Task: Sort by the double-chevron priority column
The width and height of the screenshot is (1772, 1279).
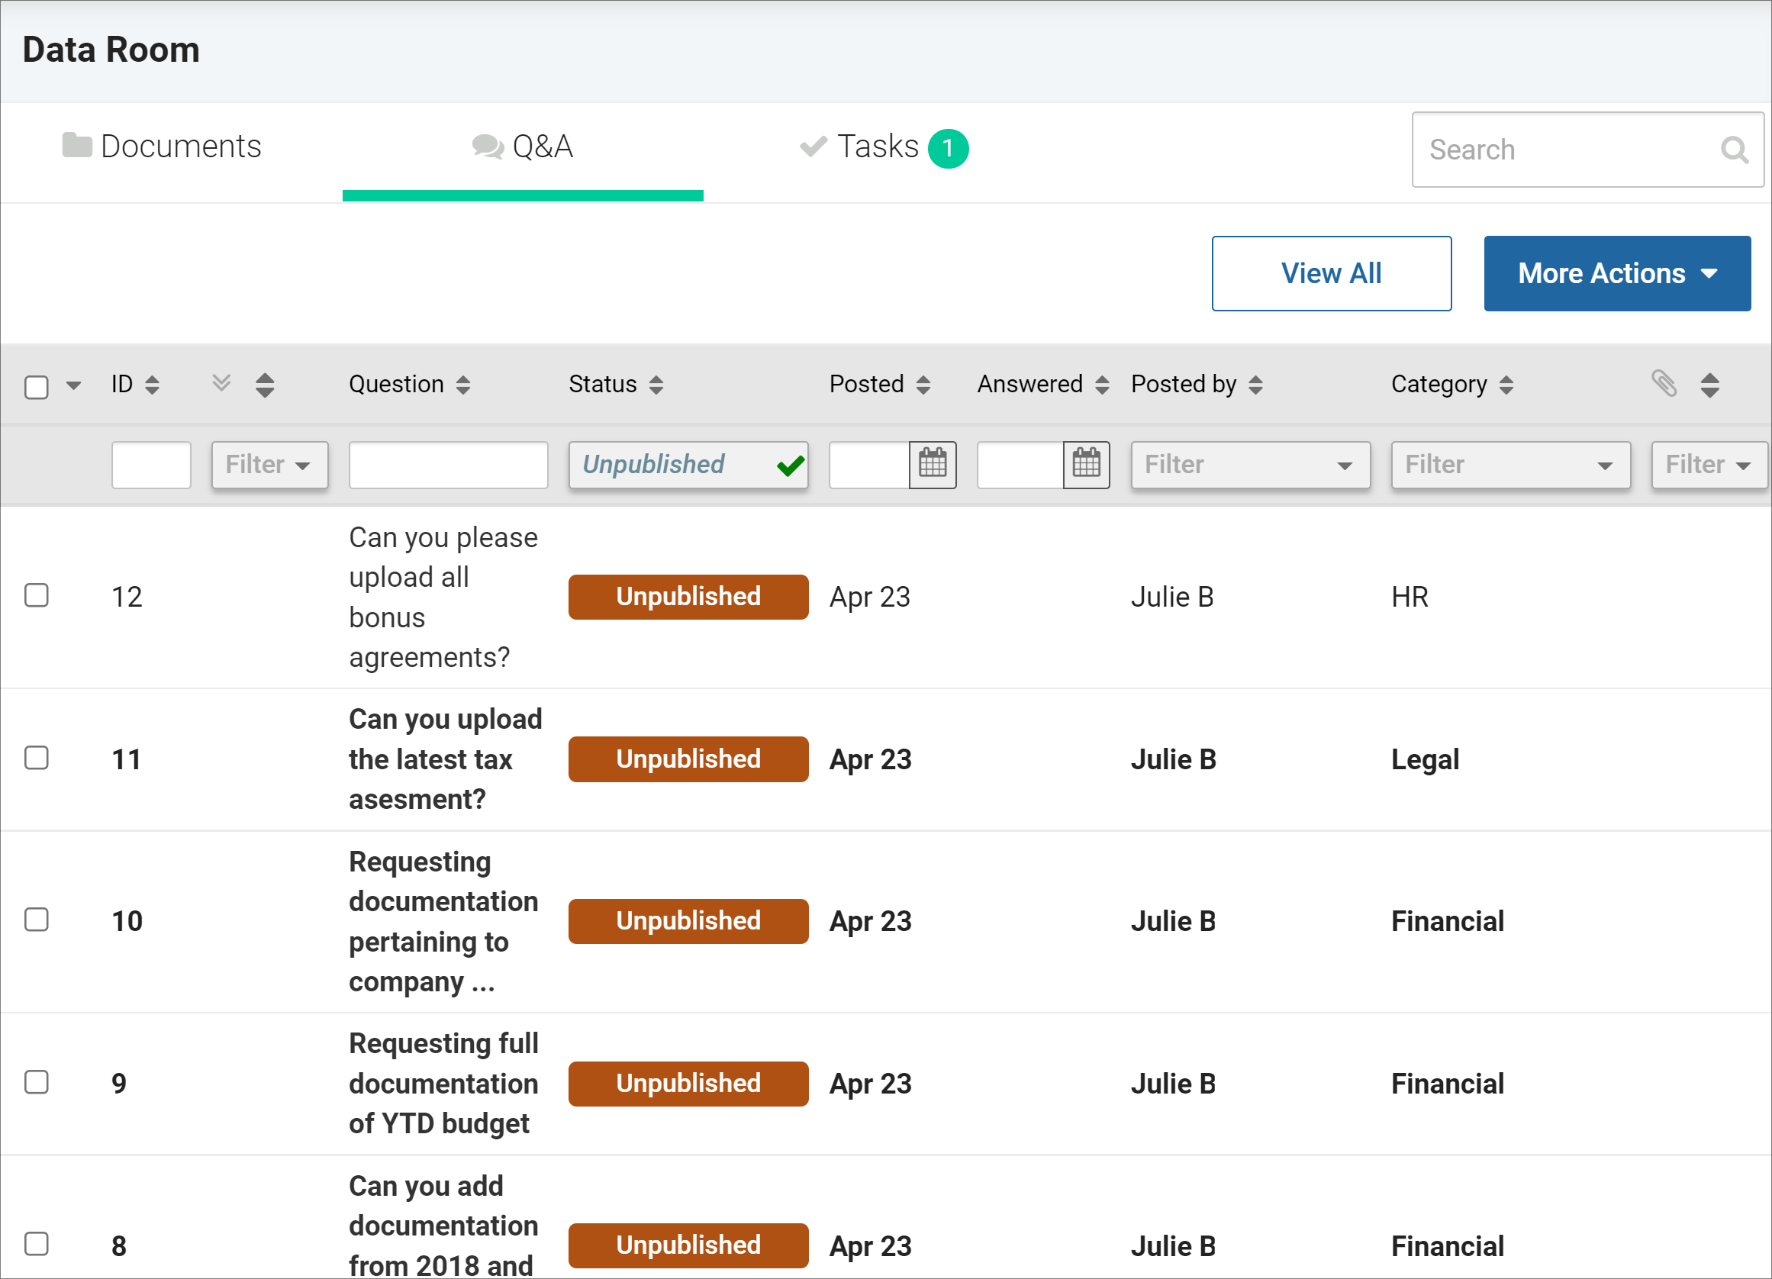Action: [265, 385]
